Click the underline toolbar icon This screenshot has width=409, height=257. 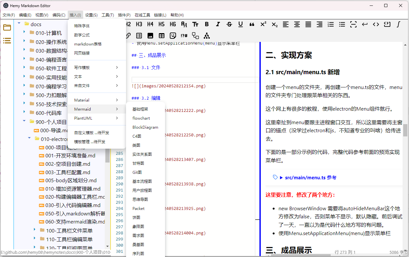(x=240, y=24)
